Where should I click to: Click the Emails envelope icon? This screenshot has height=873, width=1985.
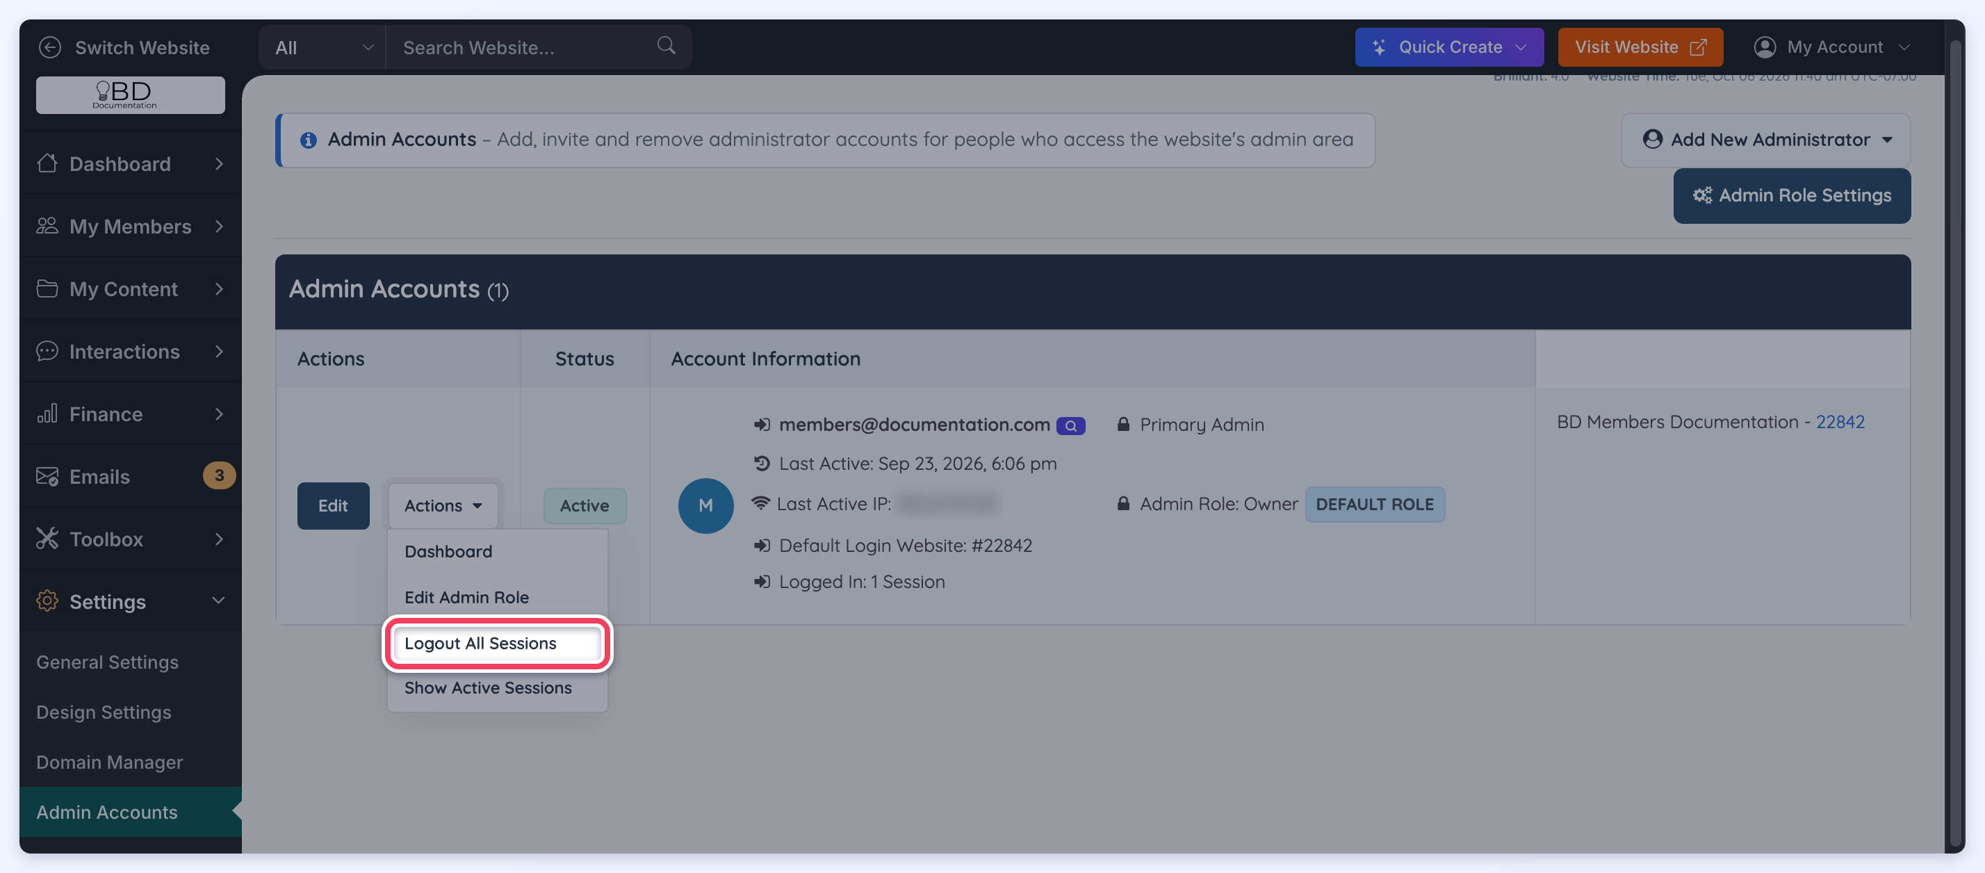pos(47,476)
